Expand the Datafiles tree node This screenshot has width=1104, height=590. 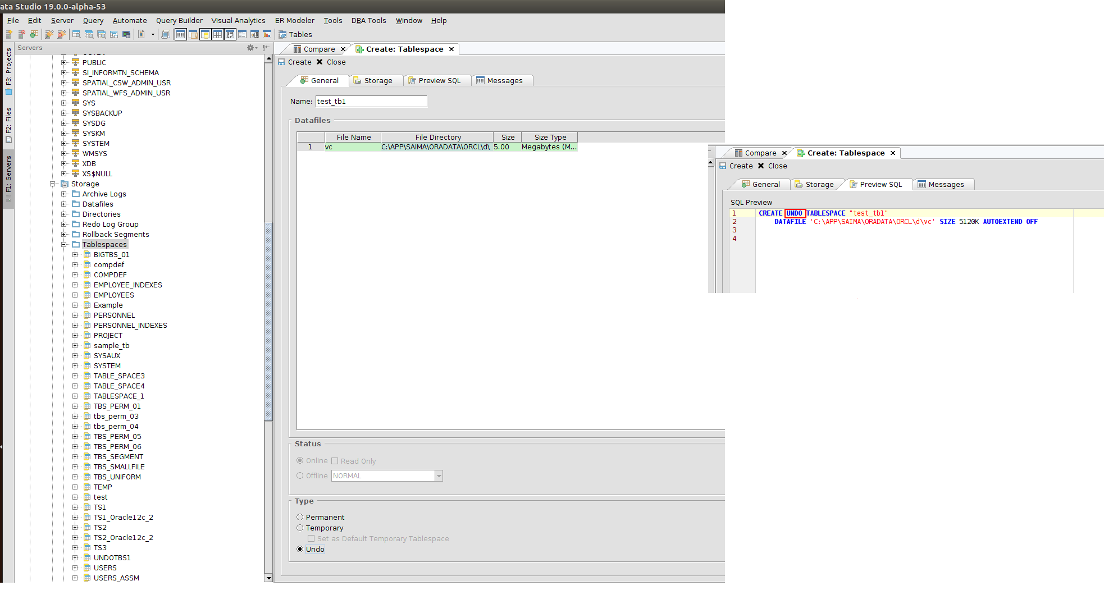(64, 204)
